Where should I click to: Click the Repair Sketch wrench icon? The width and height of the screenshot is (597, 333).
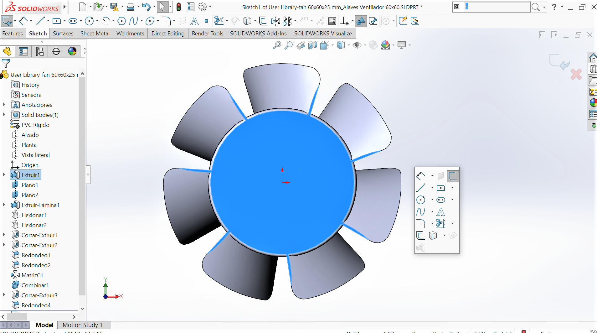(373, 21)
